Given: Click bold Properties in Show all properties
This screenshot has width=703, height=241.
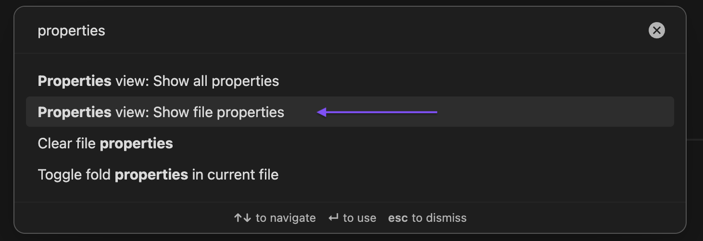Looking at the screenshot, I should point(75,81).
